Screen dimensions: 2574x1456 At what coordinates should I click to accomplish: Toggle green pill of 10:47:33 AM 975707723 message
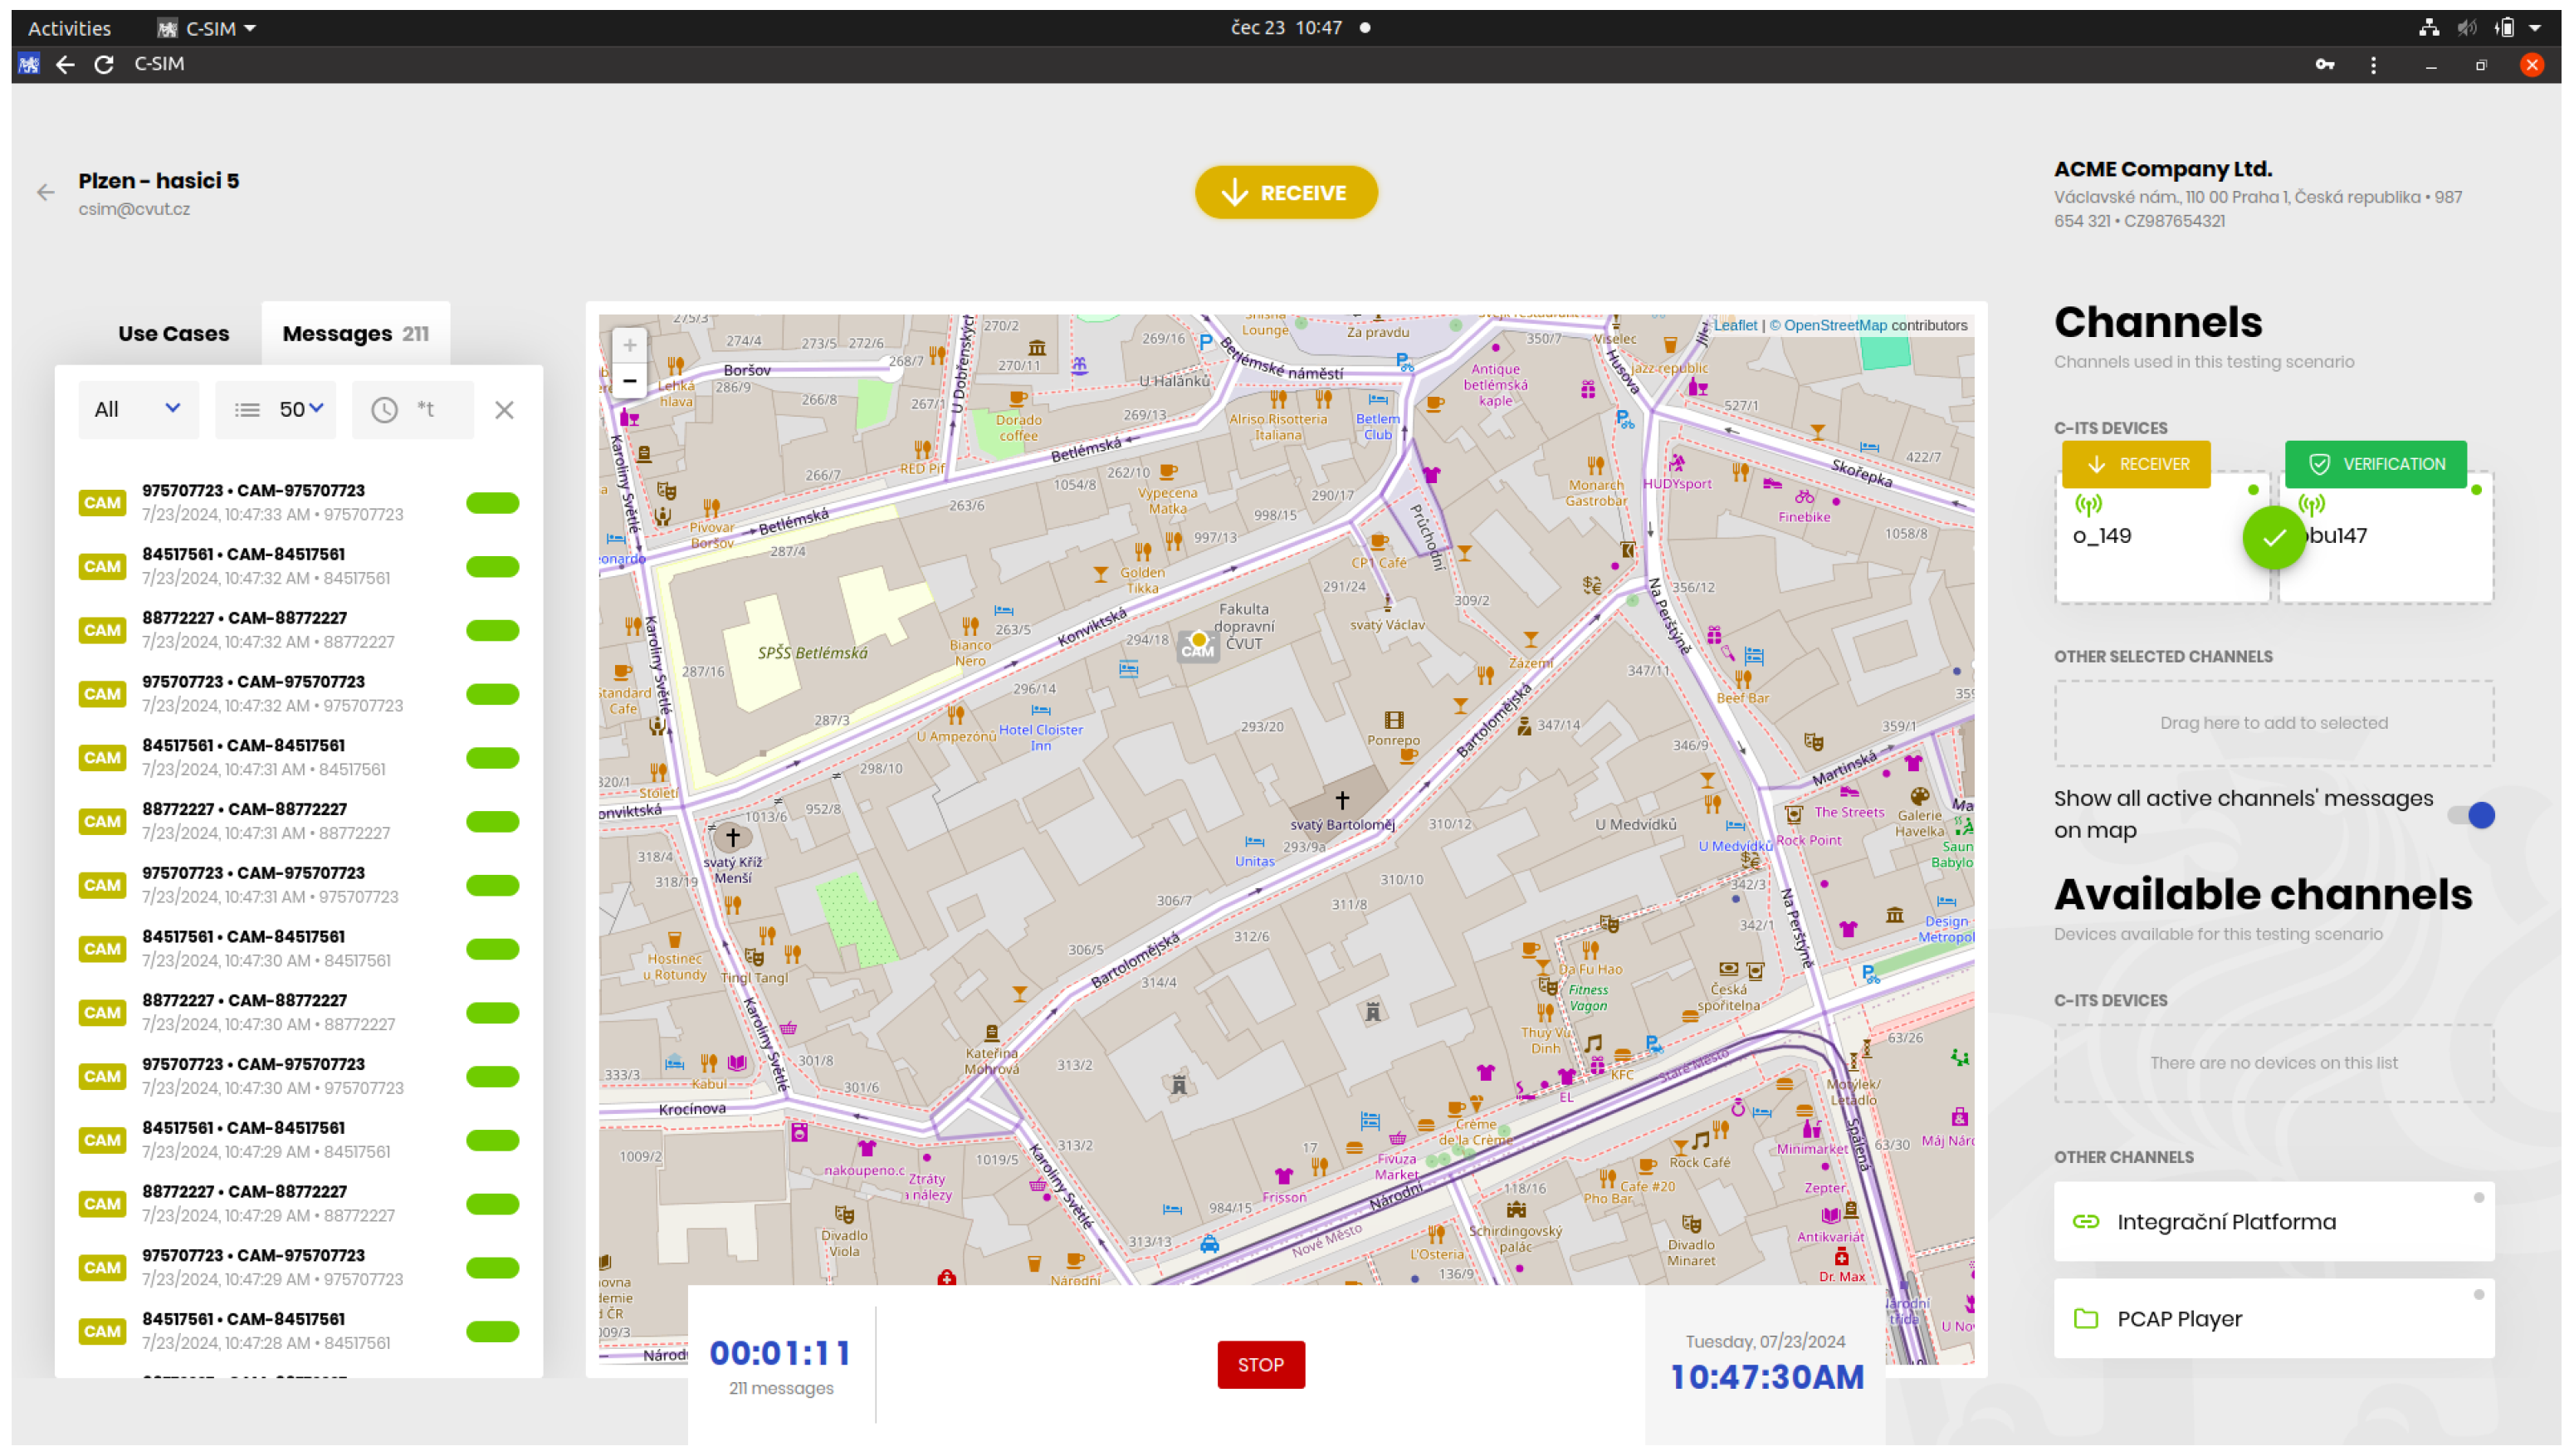pos(493,503)
